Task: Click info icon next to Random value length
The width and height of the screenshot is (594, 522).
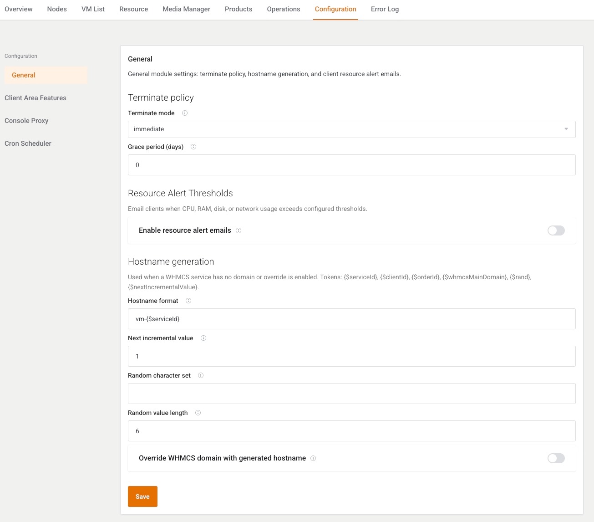Action: coord(198,413)
